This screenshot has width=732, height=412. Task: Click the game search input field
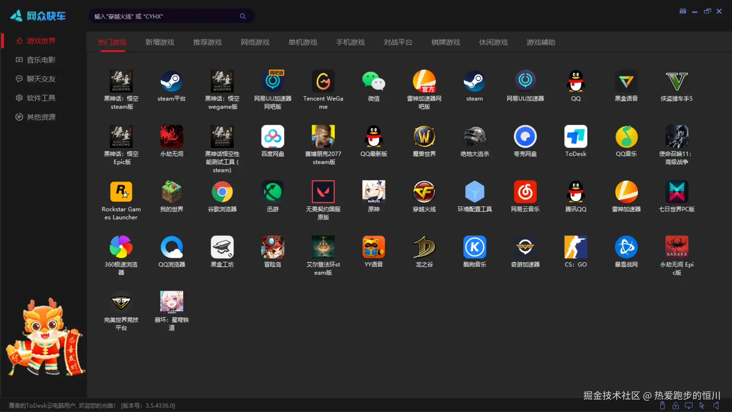click(164, 16)
